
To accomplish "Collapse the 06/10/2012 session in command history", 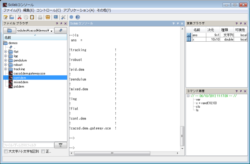I will coord(188,96).
